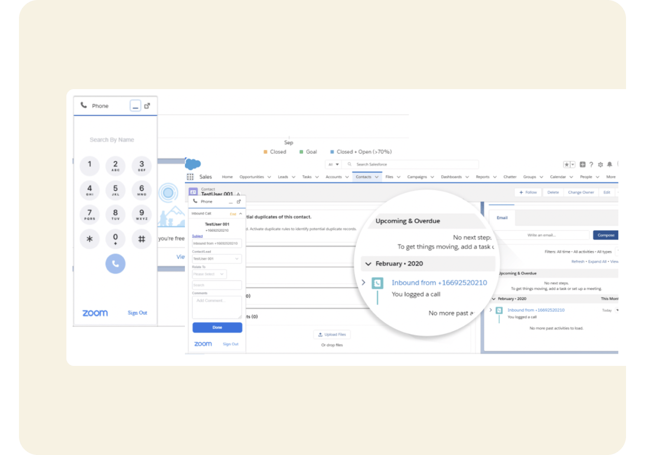Pop out the large Phone dialer window
This screenshot has height=455, width=645.
(147, 106)
